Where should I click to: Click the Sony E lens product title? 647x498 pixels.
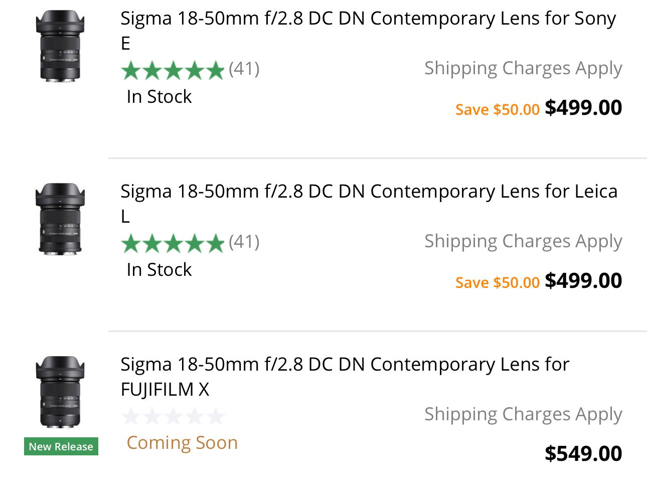click(368, 31)
